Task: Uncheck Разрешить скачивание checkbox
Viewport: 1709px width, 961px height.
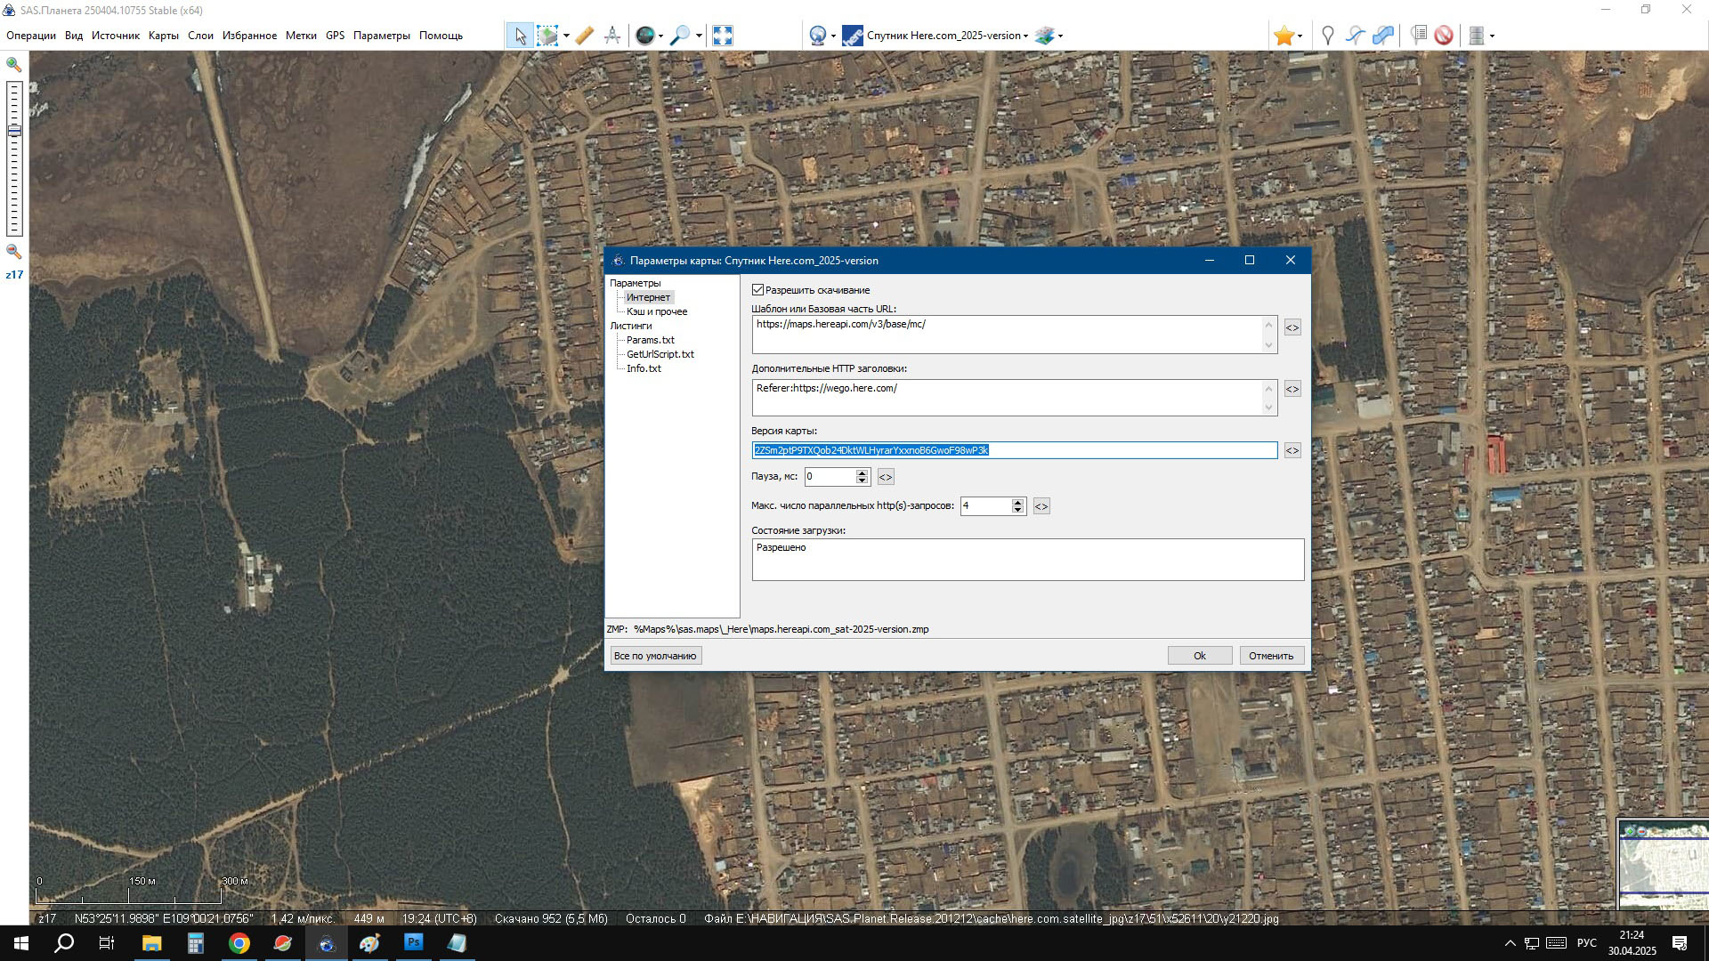Action: pyautogui.click(x=758, y=290)
